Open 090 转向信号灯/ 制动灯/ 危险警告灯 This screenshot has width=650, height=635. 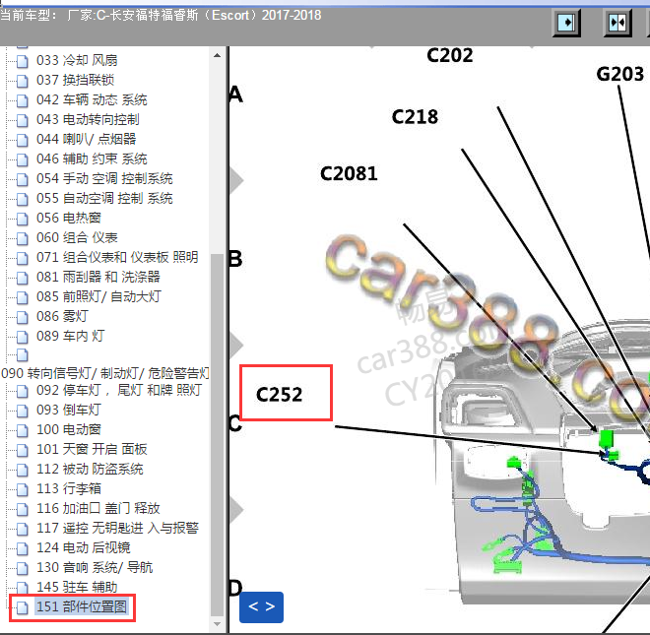[x=105, y=373]
